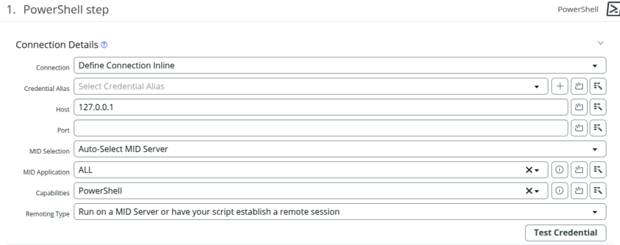Open the Select Credential Alias dropdown
Screen dimensions: 620x245
tap(311, 86)
